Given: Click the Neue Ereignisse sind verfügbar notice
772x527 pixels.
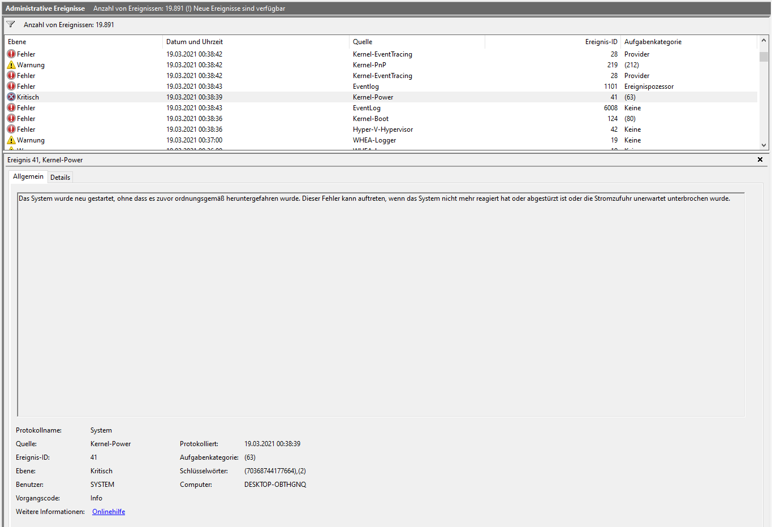Looking at the screenshot, I should click(239, 8).
